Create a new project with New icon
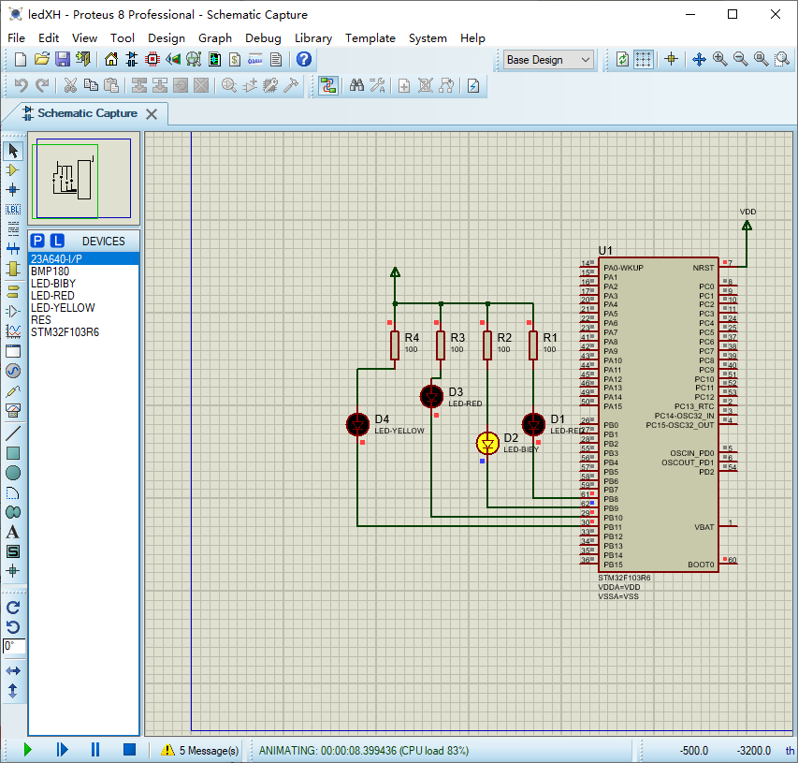 click(21, 60)
